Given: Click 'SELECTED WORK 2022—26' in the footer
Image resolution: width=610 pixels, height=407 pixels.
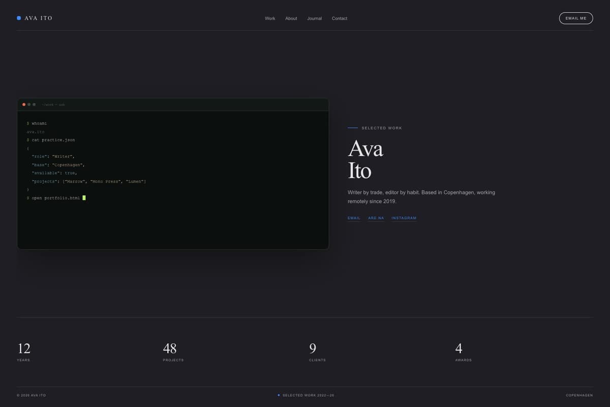Looking at the screenshot, I should 309,395.
